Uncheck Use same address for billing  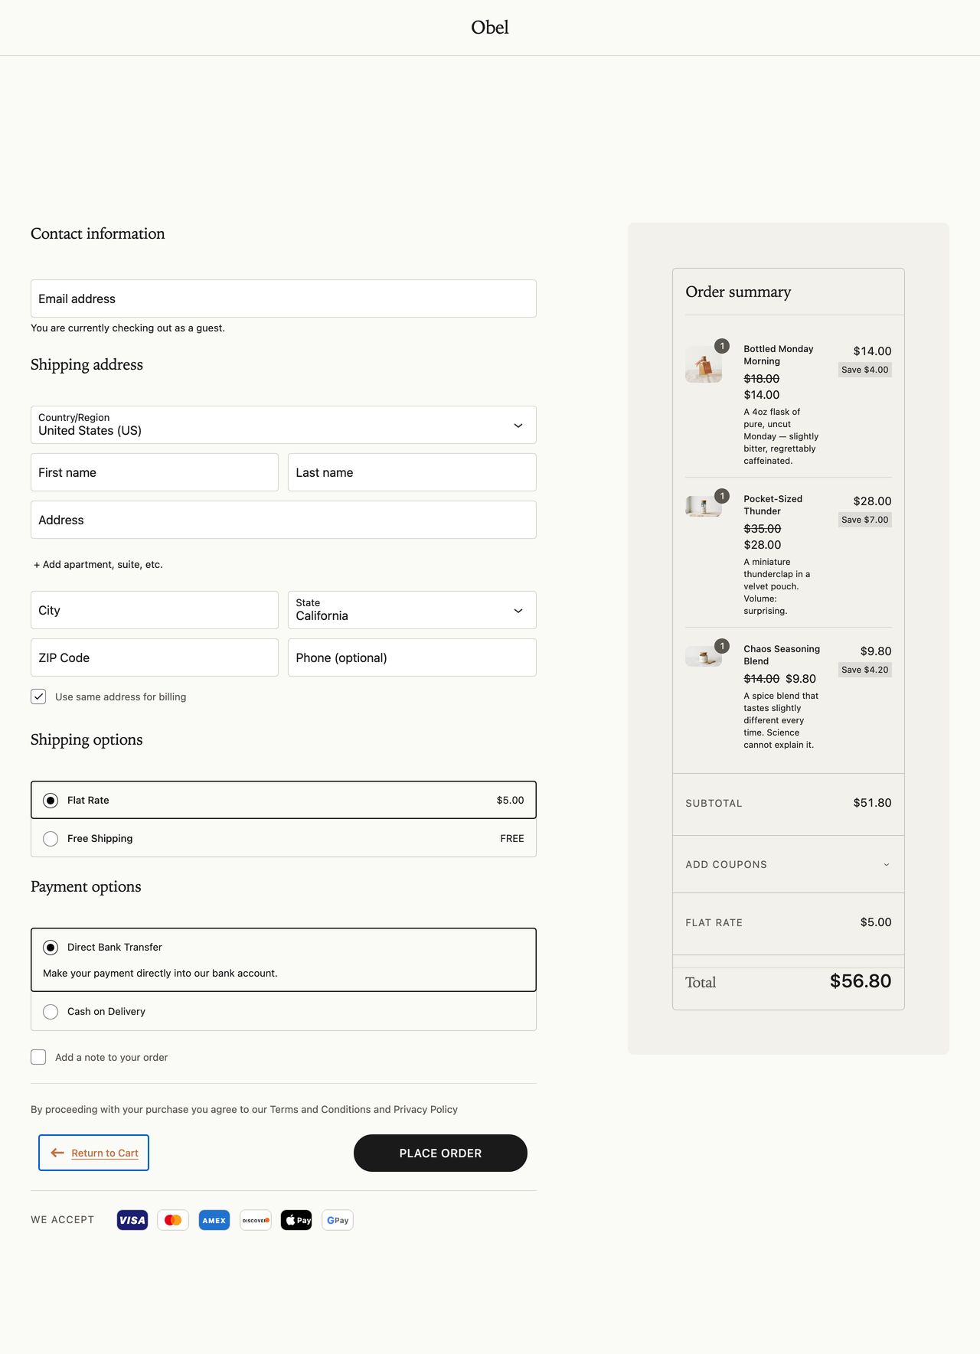(x=38, y=697)
